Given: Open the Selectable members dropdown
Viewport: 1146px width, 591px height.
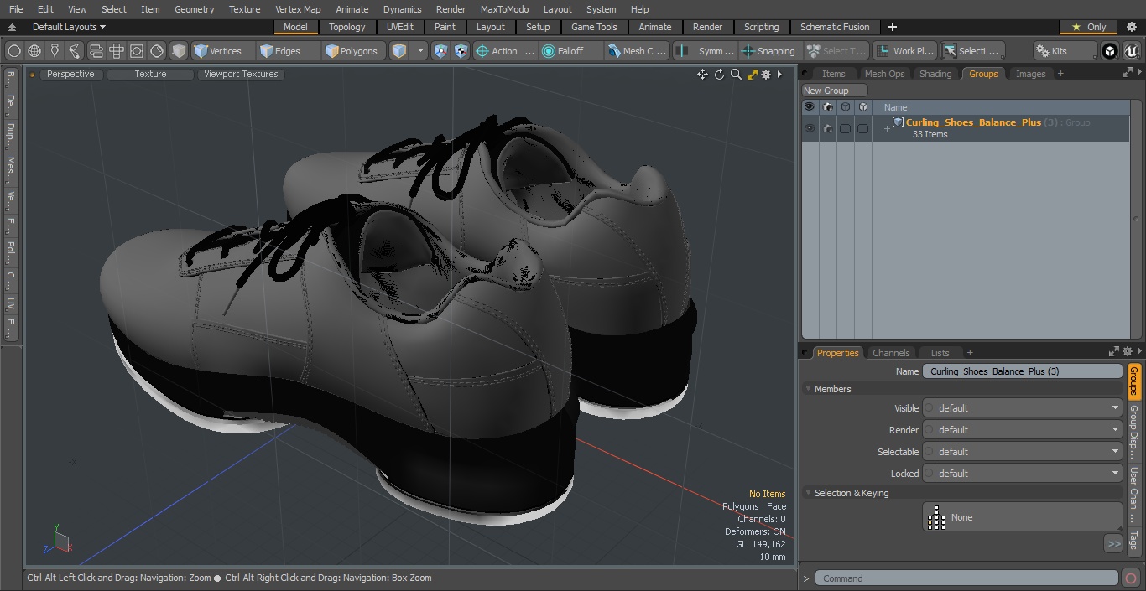Looking at the screenshot, I should tap(1023, 452).
